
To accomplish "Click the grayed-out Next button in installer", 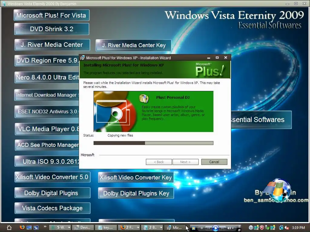I will [x=186, y=162].
